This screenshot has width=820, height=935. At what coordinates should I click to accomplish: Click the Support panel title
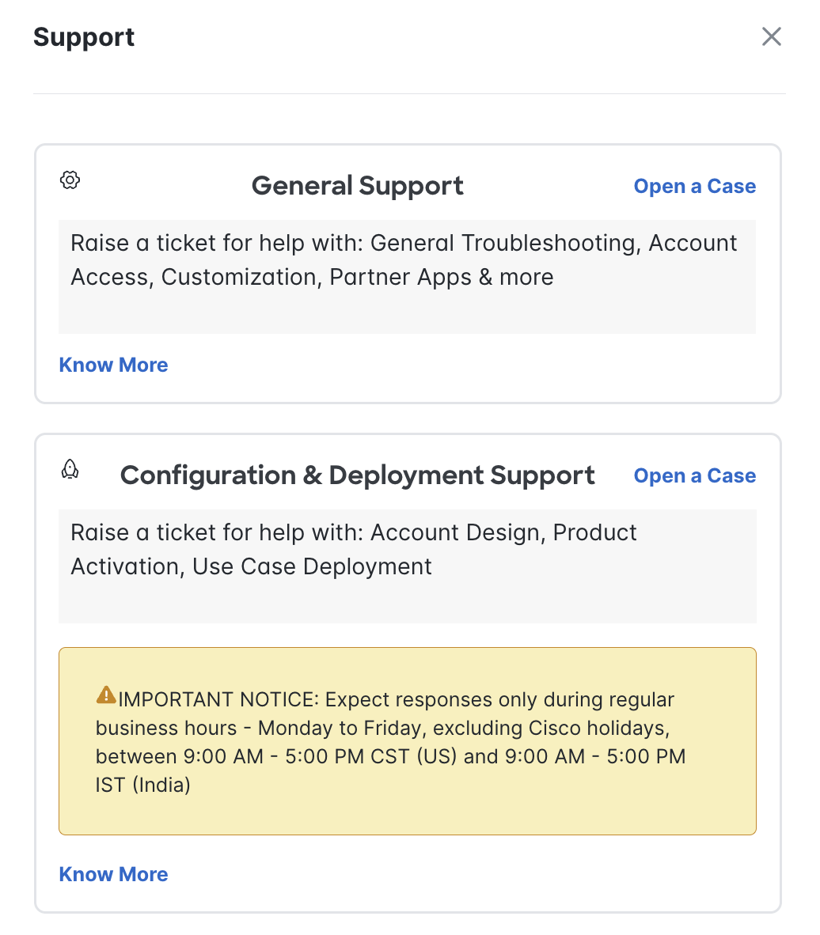(x=84, y=37)
